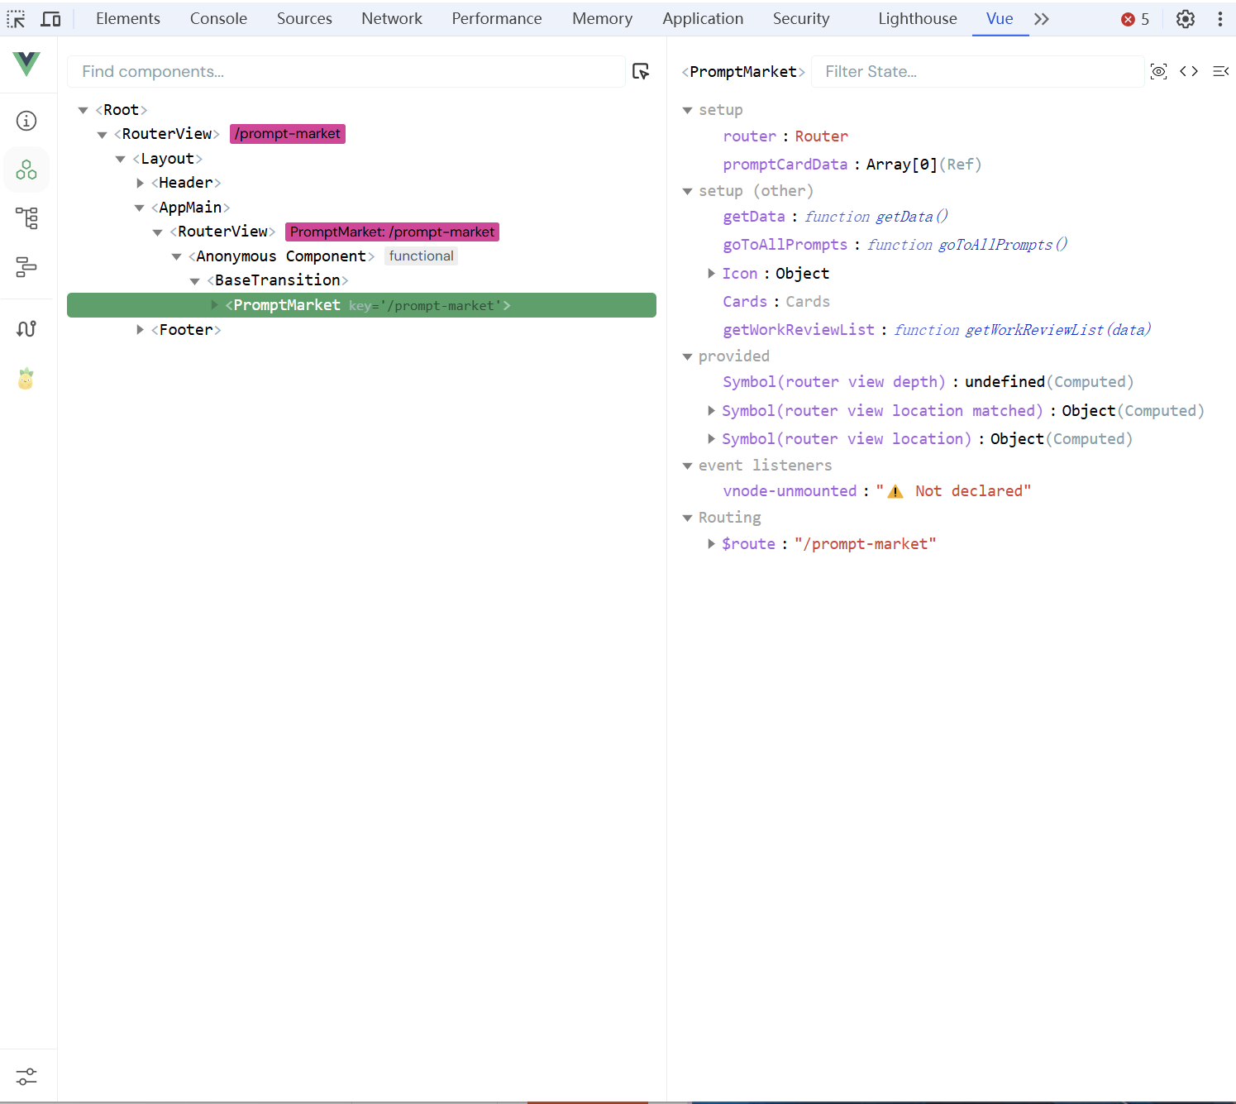The height and width of the screenshot is (1104, 1236).
Task: Click the router : Router property
Action: tap(785, 136)
